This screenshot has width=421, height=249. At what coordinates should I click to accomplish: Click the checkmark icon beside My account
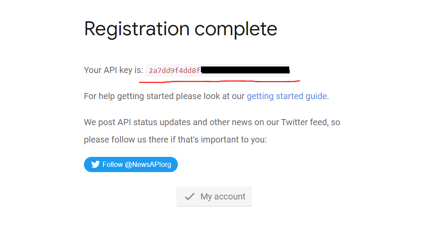(x=189, y=197)
